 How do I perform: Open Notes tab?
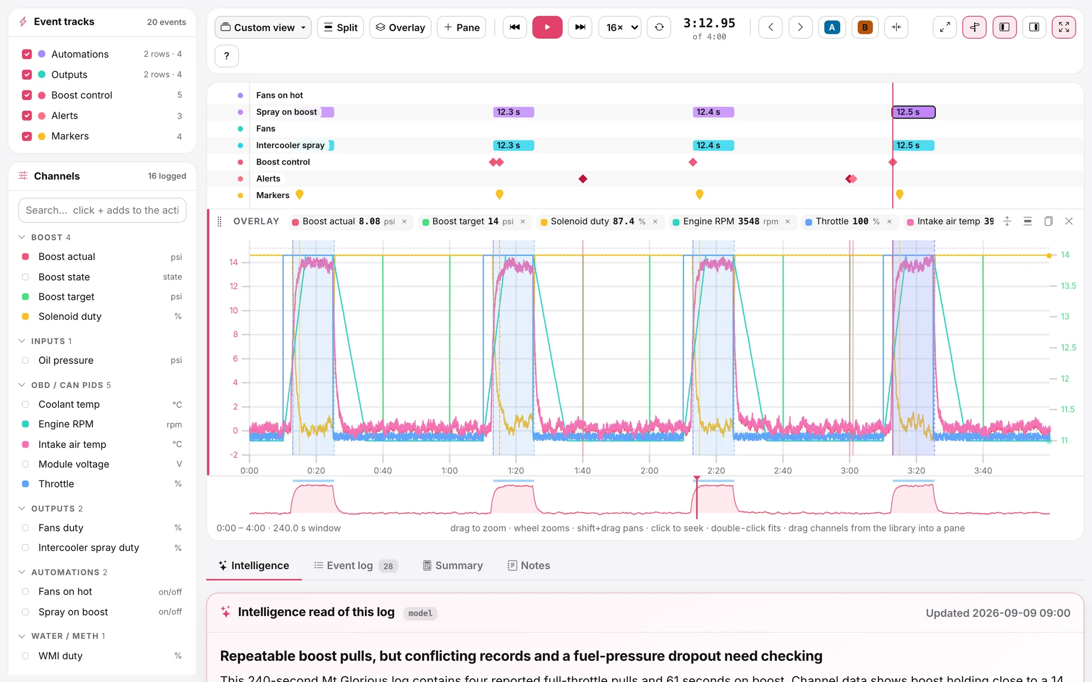[529, 566]
